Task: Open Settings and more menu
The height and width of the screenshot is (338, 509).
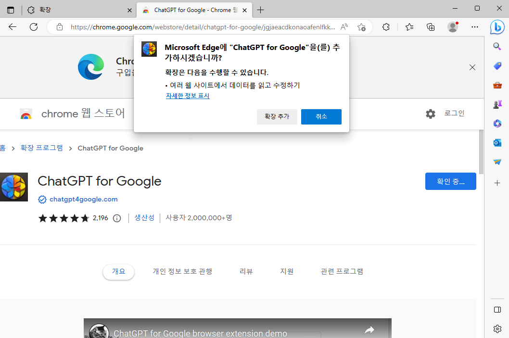Action: pyautogui.click(x=474, y=27)
